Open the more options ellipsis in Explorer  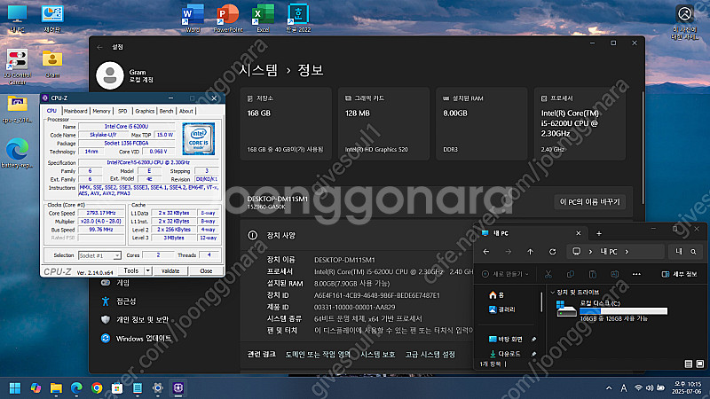[636, 274]
